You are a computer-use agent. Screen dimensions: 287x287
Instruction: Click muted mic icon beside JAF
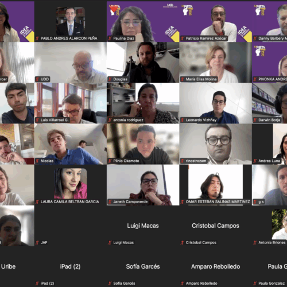[x=37, y=243]
